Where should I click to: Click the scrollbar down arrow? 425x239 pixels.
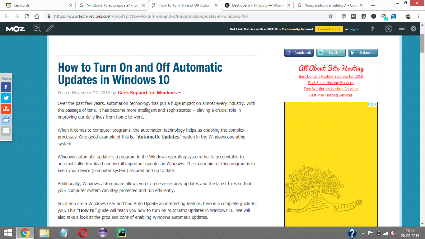tap(422, 223)
